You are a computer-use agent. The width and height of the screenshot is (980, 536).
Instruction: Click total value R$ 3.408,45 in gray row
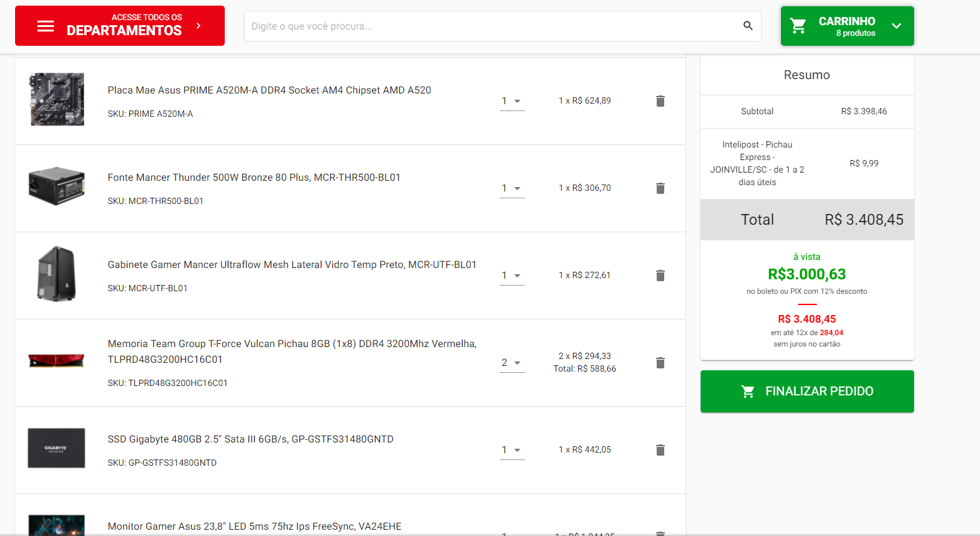pos(864,220)
